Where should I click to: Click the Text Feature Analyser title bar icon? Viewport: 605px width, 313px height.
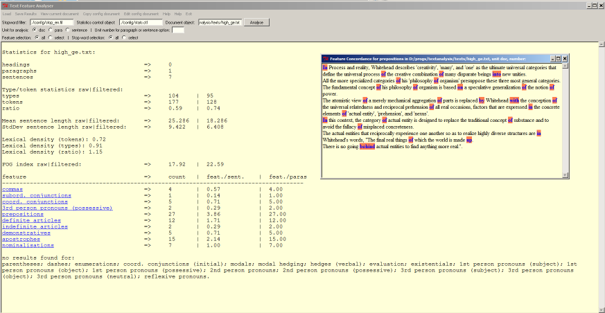(5, 5)
